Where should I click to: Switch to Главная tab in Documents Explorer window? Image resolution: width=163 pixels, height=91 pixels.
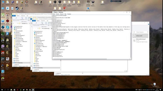(38, 21)
